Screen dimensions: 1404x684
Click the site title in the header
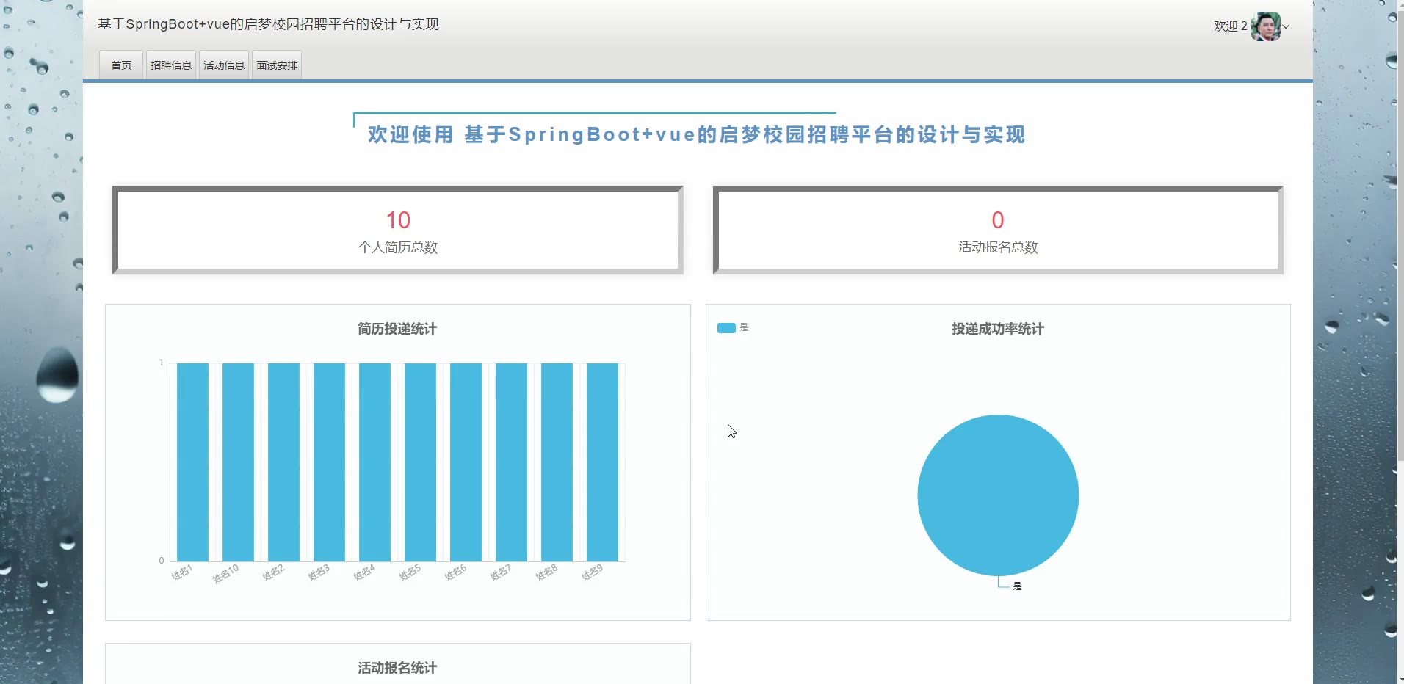pyautogui.click(x=268, y=24)
